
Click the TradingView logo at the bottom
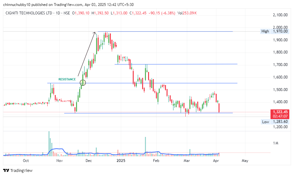(18, 171)
